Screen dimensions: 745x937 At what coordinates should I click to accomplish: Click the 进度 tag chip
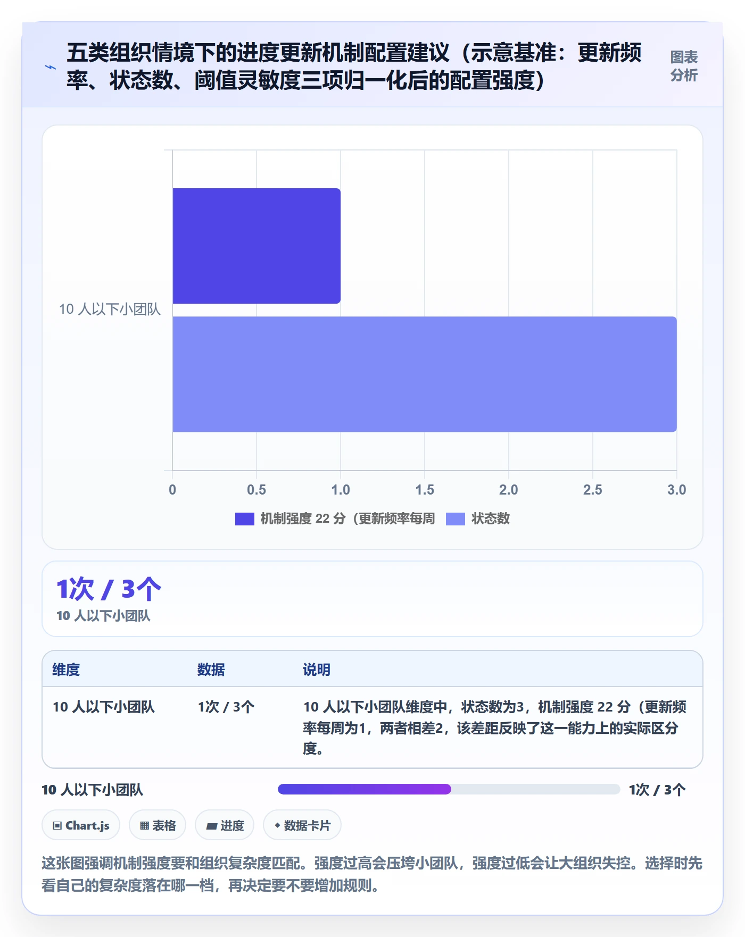225,825
